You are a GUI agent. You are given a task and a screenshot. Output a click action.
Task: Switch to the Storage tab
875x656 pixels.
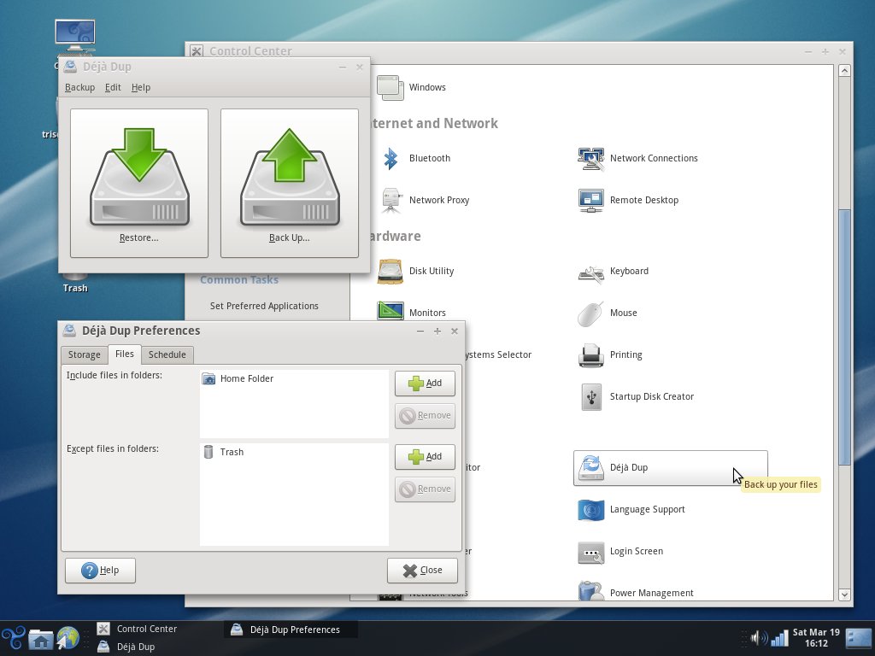[x=85, y=354]
